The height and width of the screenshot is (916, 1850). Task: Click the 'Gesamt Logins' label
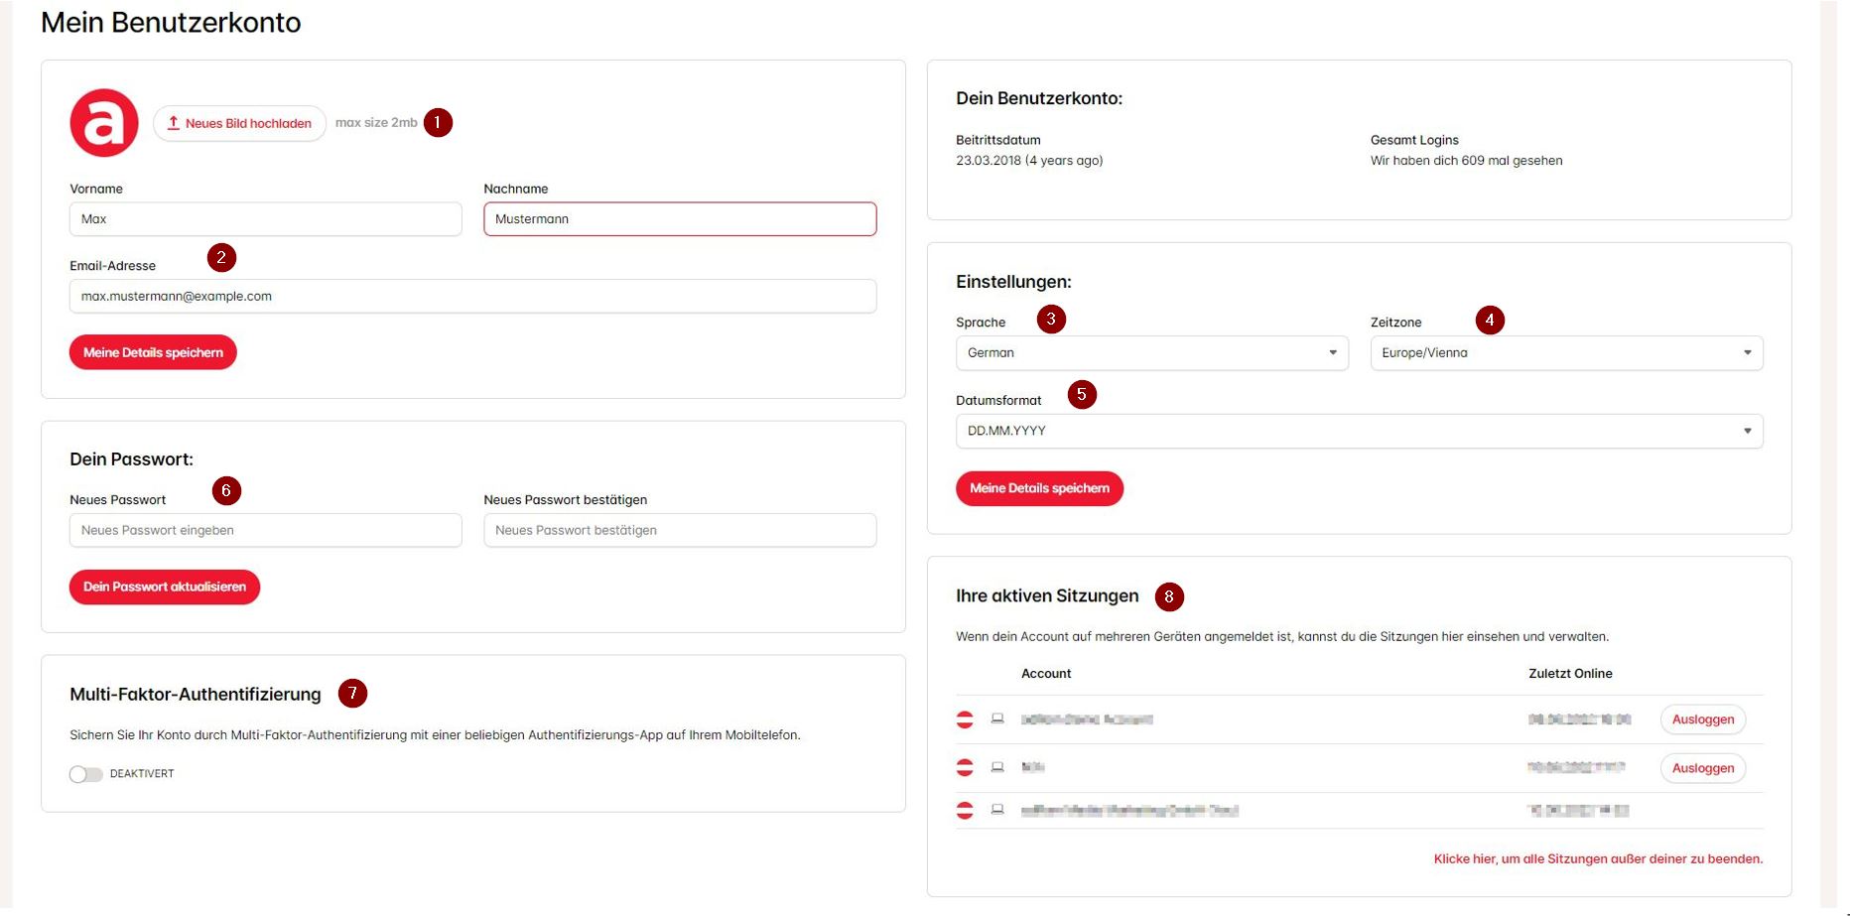[1414, 140]
